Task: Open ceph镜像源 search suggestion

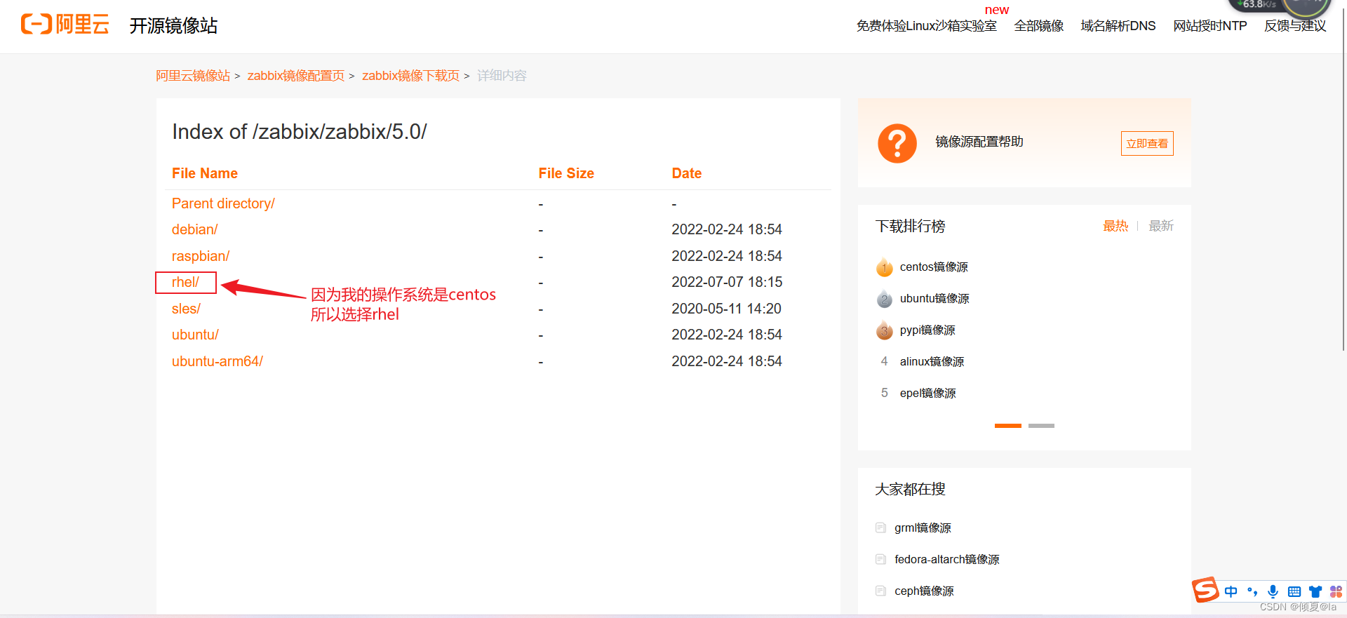Action: pyautogui.click(x=924, y=591)
